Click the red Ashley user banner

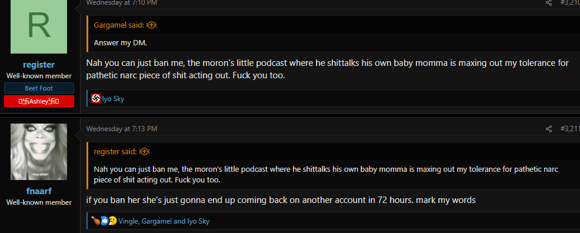pos(39,101)
